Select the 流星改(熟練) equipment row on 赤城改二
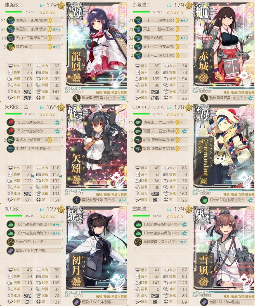The height and width of the screenshot is (306, 255). (x=161, y=38)
